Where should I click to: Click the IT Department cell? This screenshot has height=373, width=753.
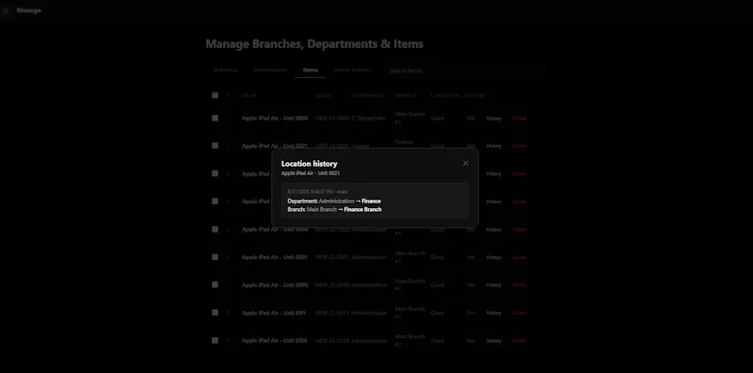tap(368, 119)
